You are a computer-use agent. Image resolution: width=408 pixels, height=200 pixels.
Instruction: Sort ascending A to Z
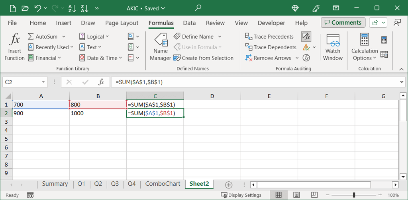click(x=72, y=8)
